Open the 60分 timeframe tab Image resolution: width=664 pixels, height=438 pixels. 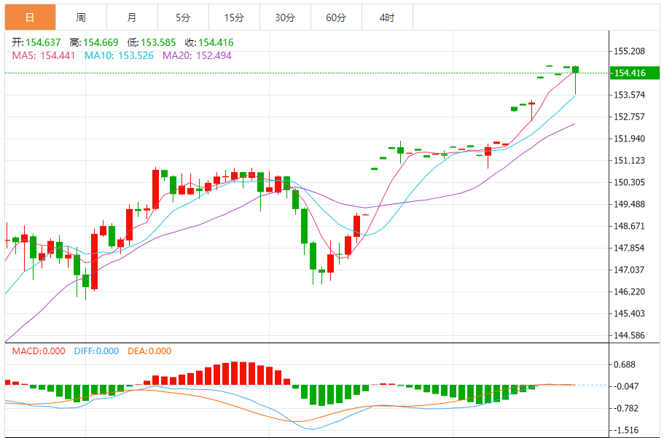point(336,17)
